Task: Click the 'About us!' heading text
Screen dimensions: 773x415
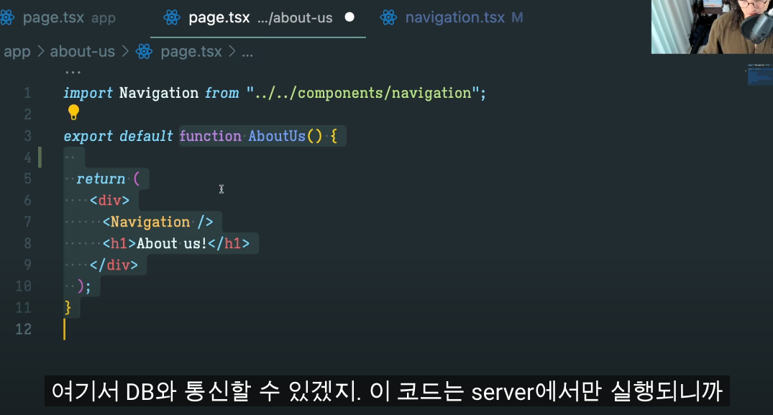Action: [x=172, y=244]
